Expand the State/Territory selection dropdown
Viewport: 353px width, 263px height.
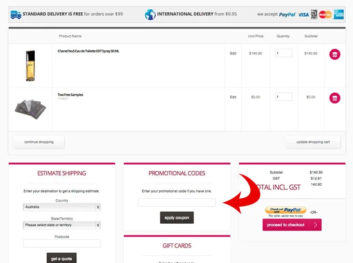pos(62,225)
